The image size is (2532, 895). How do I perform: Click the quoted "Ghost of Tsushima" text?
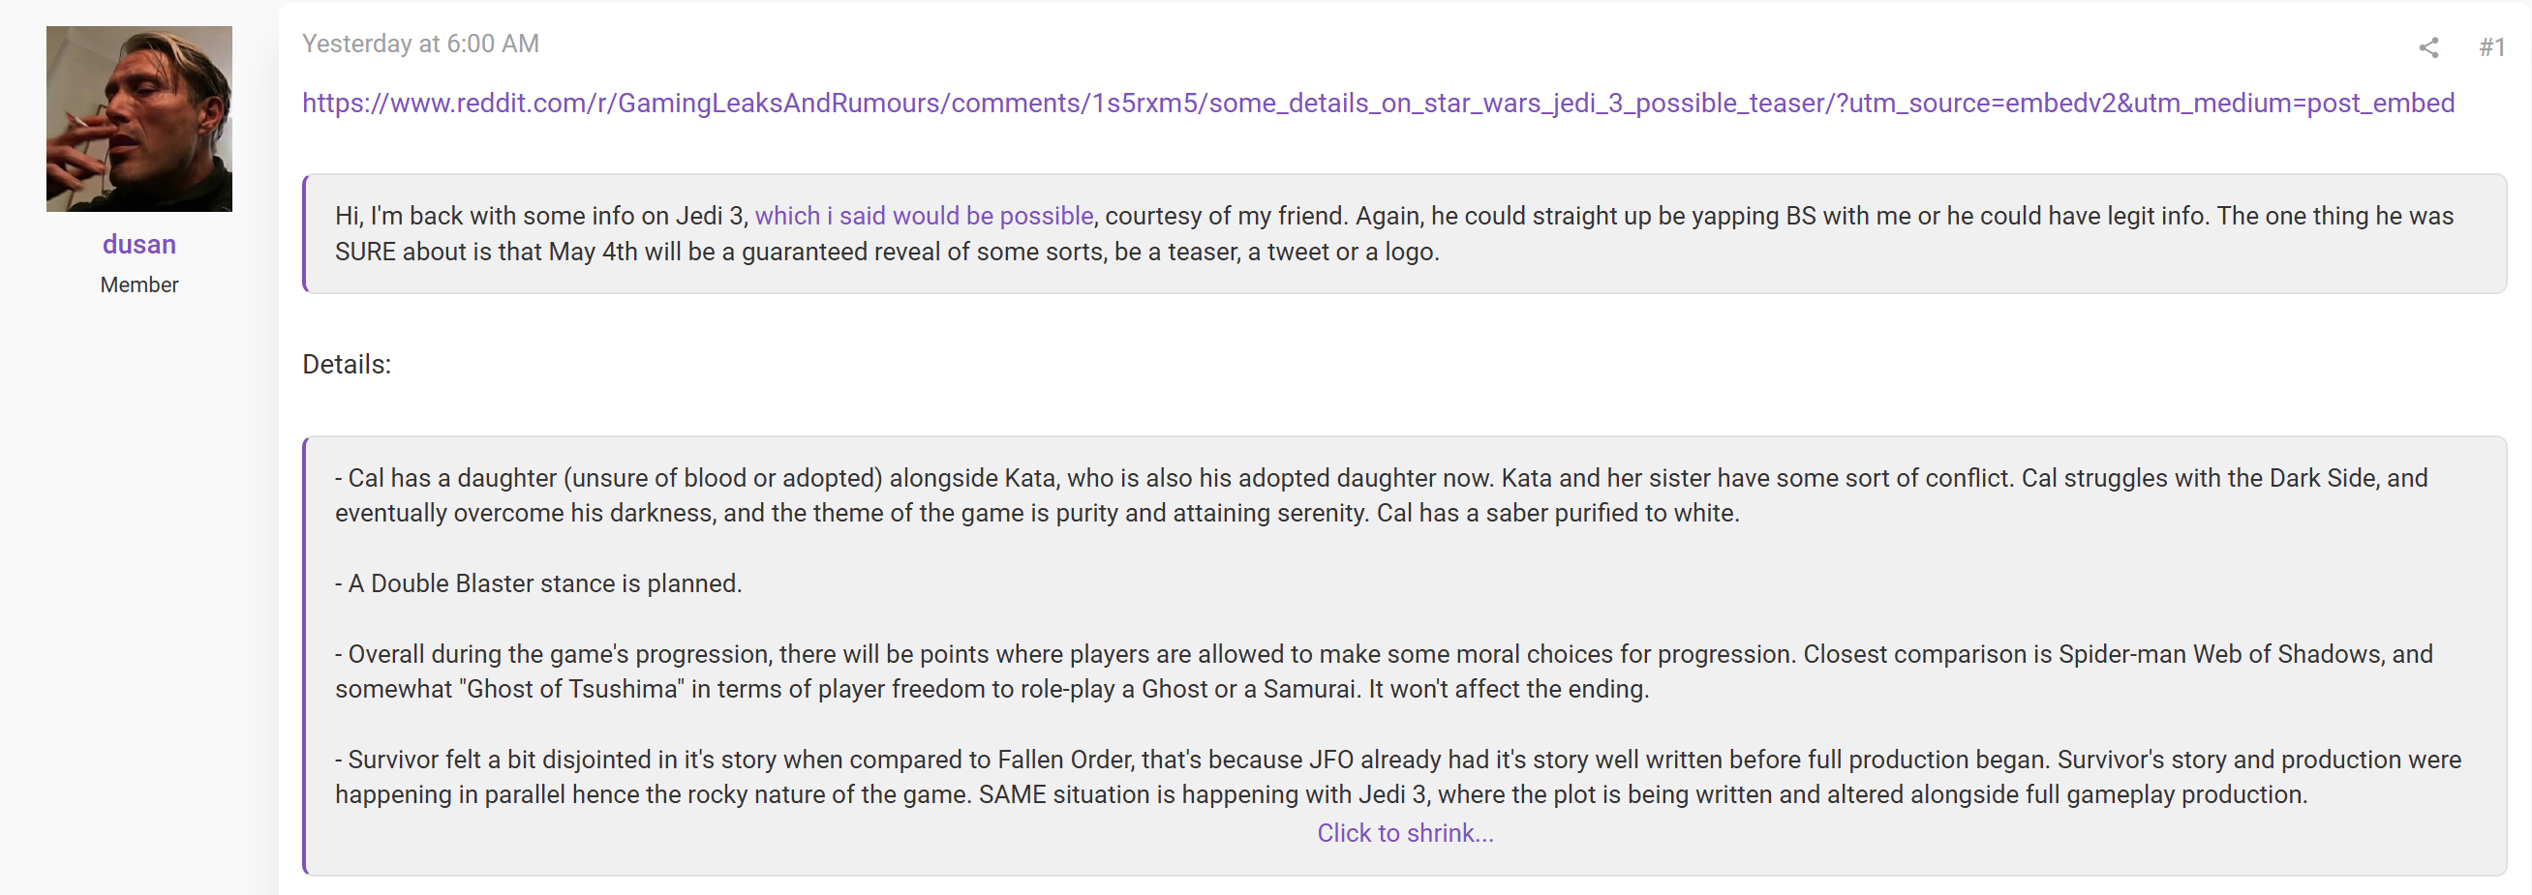pos(570,690)
